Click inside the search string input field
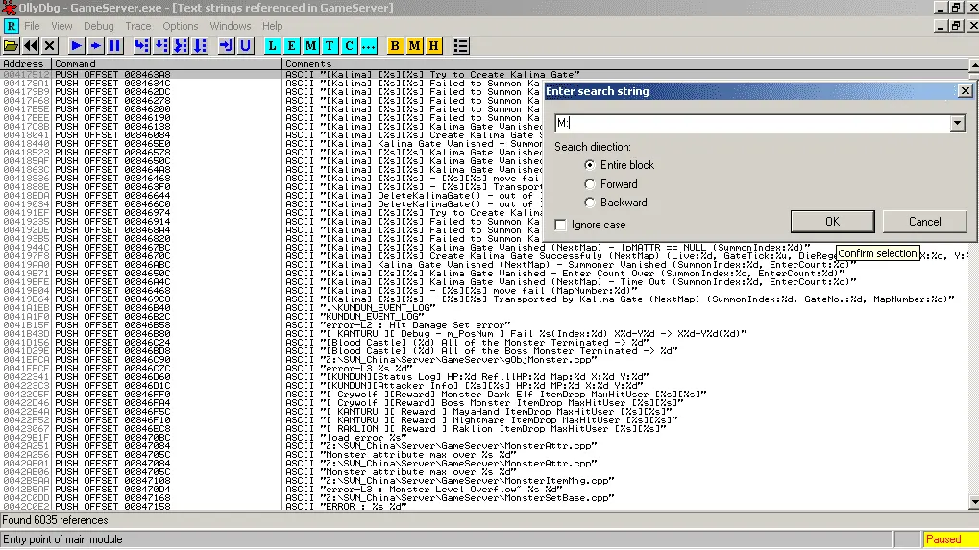 point(752,123)
